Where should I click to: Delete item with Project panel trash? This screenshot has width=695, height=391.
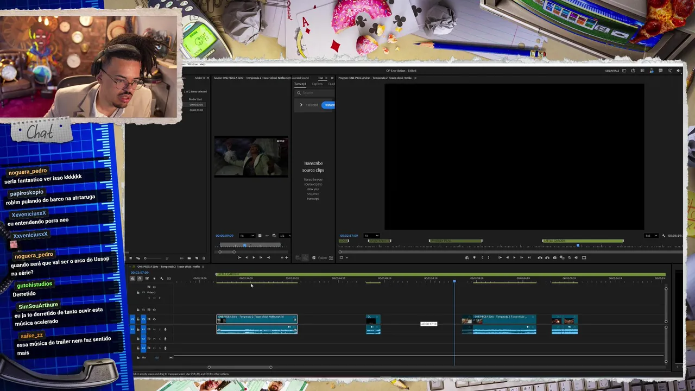pos(204,258)
